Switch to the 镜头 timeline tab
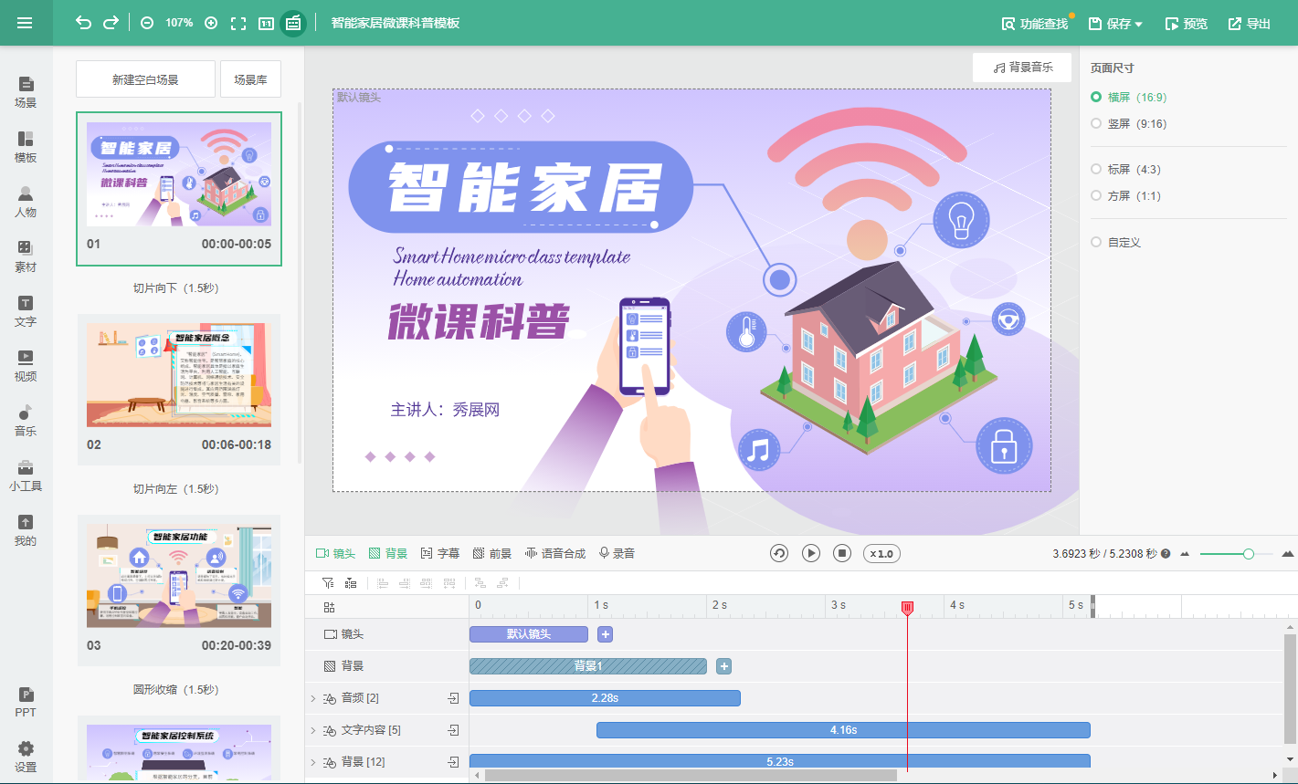 [335, 553]
